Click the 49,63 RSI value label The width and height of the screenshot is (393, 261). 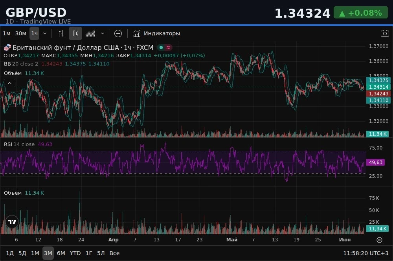(376, 162)
